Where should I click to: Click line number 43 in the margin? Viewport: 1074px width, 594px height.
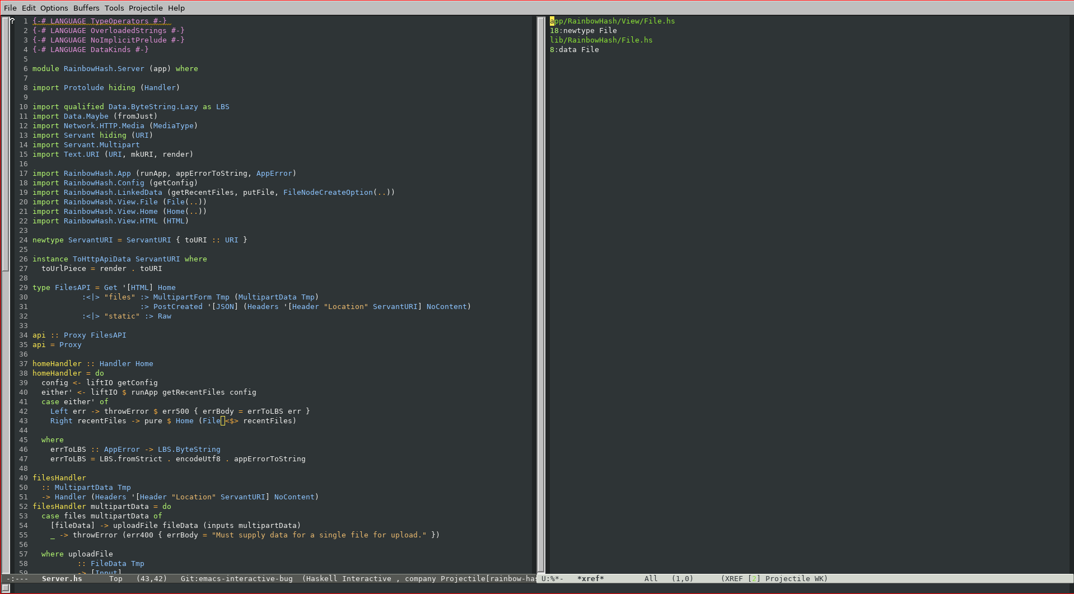click(23, 421)
